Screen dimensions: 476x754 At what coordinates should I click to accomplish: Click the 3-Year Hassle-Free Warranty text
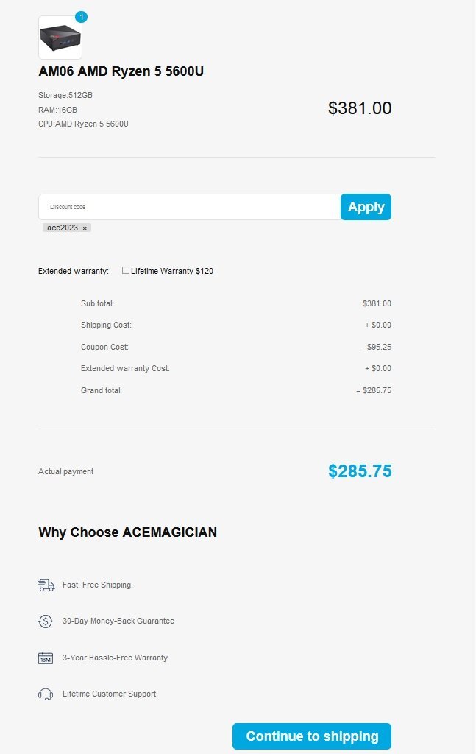115,658
